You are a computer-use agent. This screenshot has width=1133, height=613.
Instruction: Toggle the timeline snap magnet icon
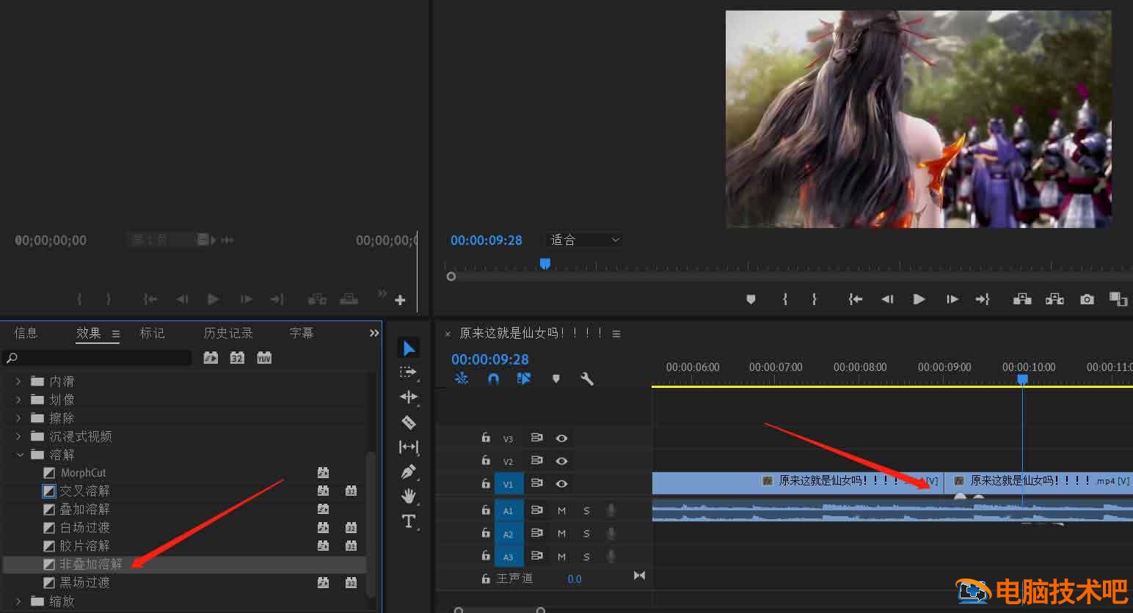point(493,379)
